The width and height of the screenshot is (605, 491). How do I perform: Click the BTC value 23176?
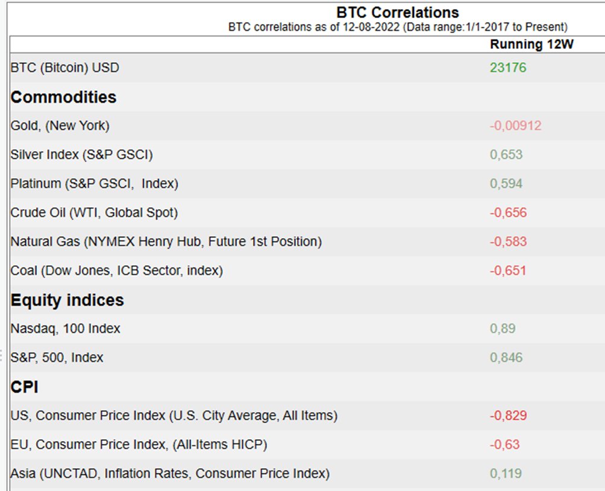[508, 67]
